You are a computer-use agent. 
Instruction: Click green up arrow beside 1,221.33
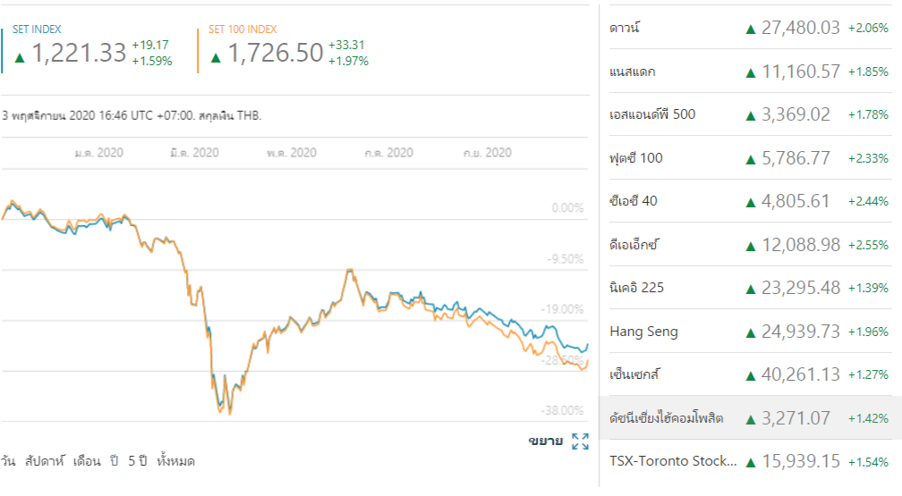(x=20, y=57)
